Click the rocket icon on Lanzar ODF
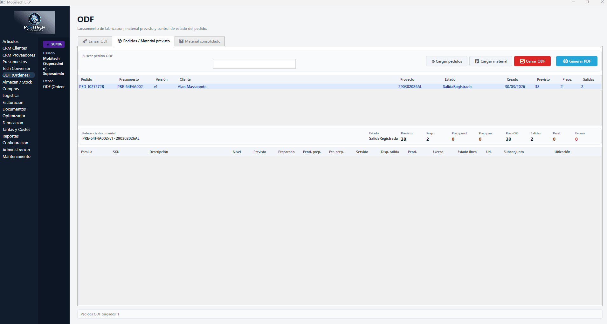Viewport: 607px width, 324px height. (85, 41)
